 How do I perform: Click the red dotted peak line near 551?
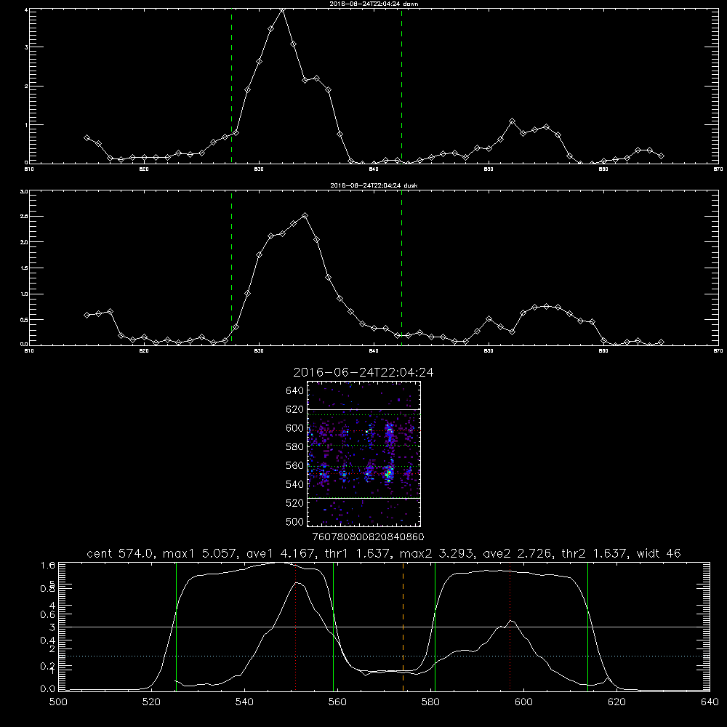(295, 627)
